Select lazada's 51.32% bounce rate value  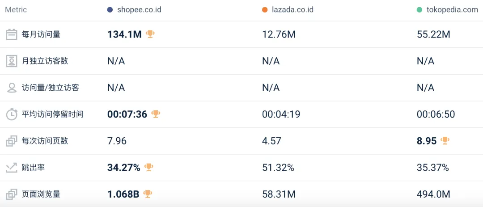click(278, 168)
